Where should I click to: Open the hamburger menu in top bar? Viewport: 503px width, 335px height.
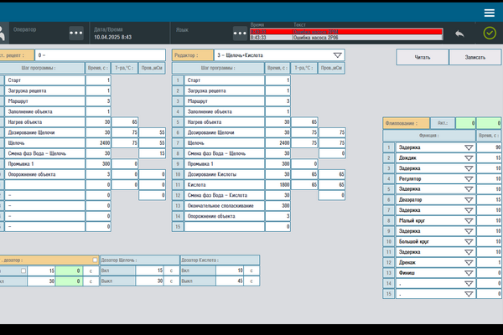489,12
